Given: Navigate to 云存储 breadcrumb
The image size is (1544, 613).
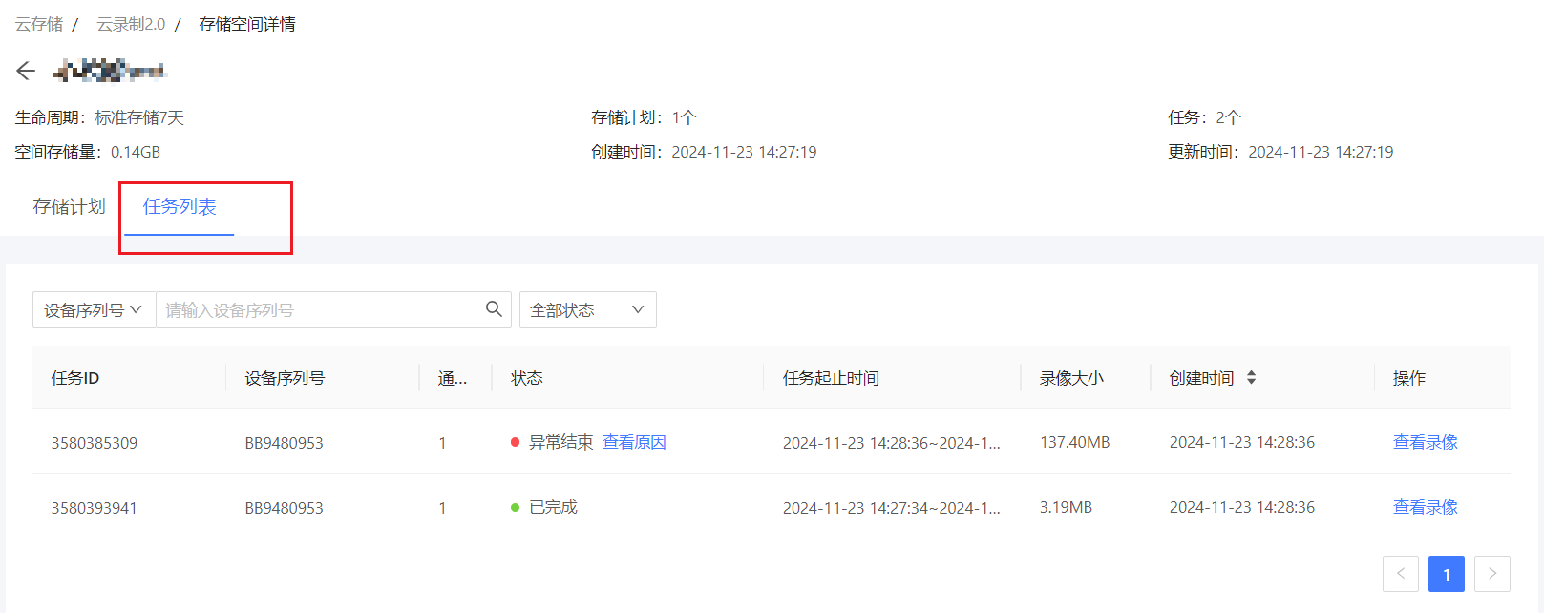Looking at the screenshot, I should pyautogui.click(x=39, y=24).
